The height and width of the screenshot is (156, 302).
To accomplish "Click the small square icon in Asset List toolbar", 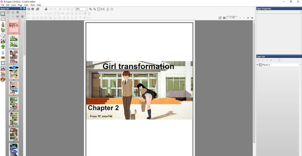I will [x=13, y=12].
